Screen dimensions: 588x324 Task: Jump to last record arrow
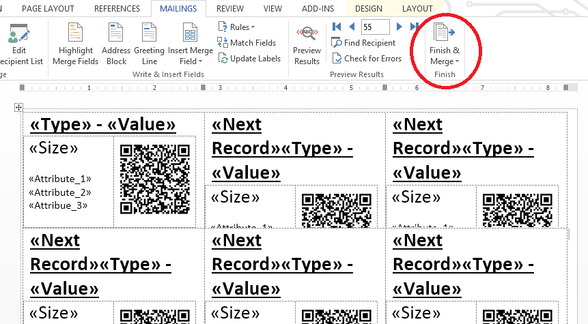[x=414, y=27]
